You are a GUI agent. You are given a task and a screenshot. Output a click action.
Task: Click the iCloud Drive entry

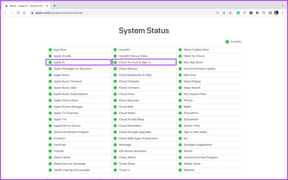(x=126, y=94)
